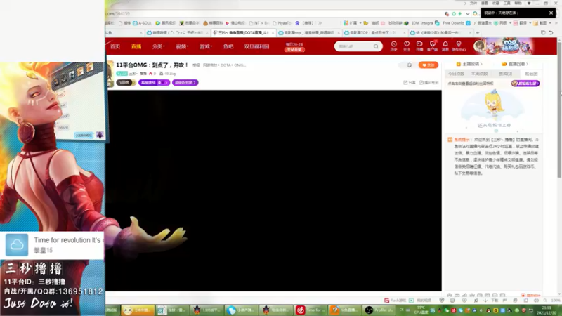This screenshot has height=316, width=562.
Task: Focus the site search input field
Action: click(354, 46)
